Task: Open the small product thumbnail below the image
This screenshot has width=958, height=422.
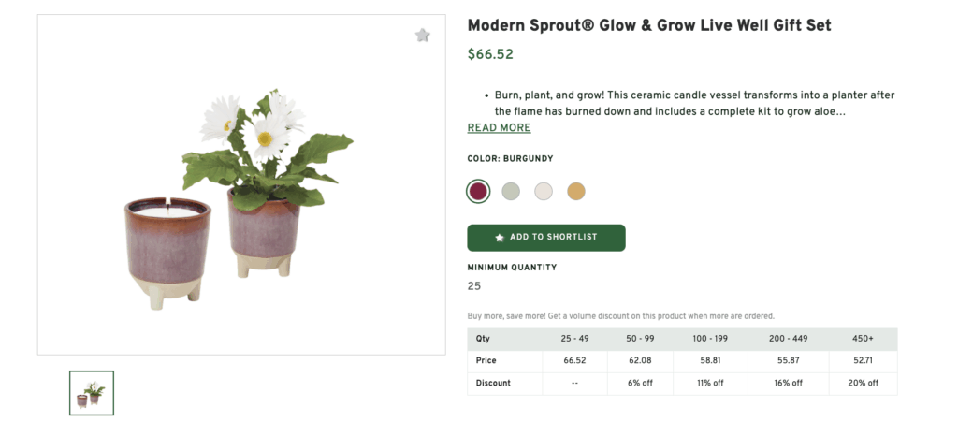Action: point(92,393)
